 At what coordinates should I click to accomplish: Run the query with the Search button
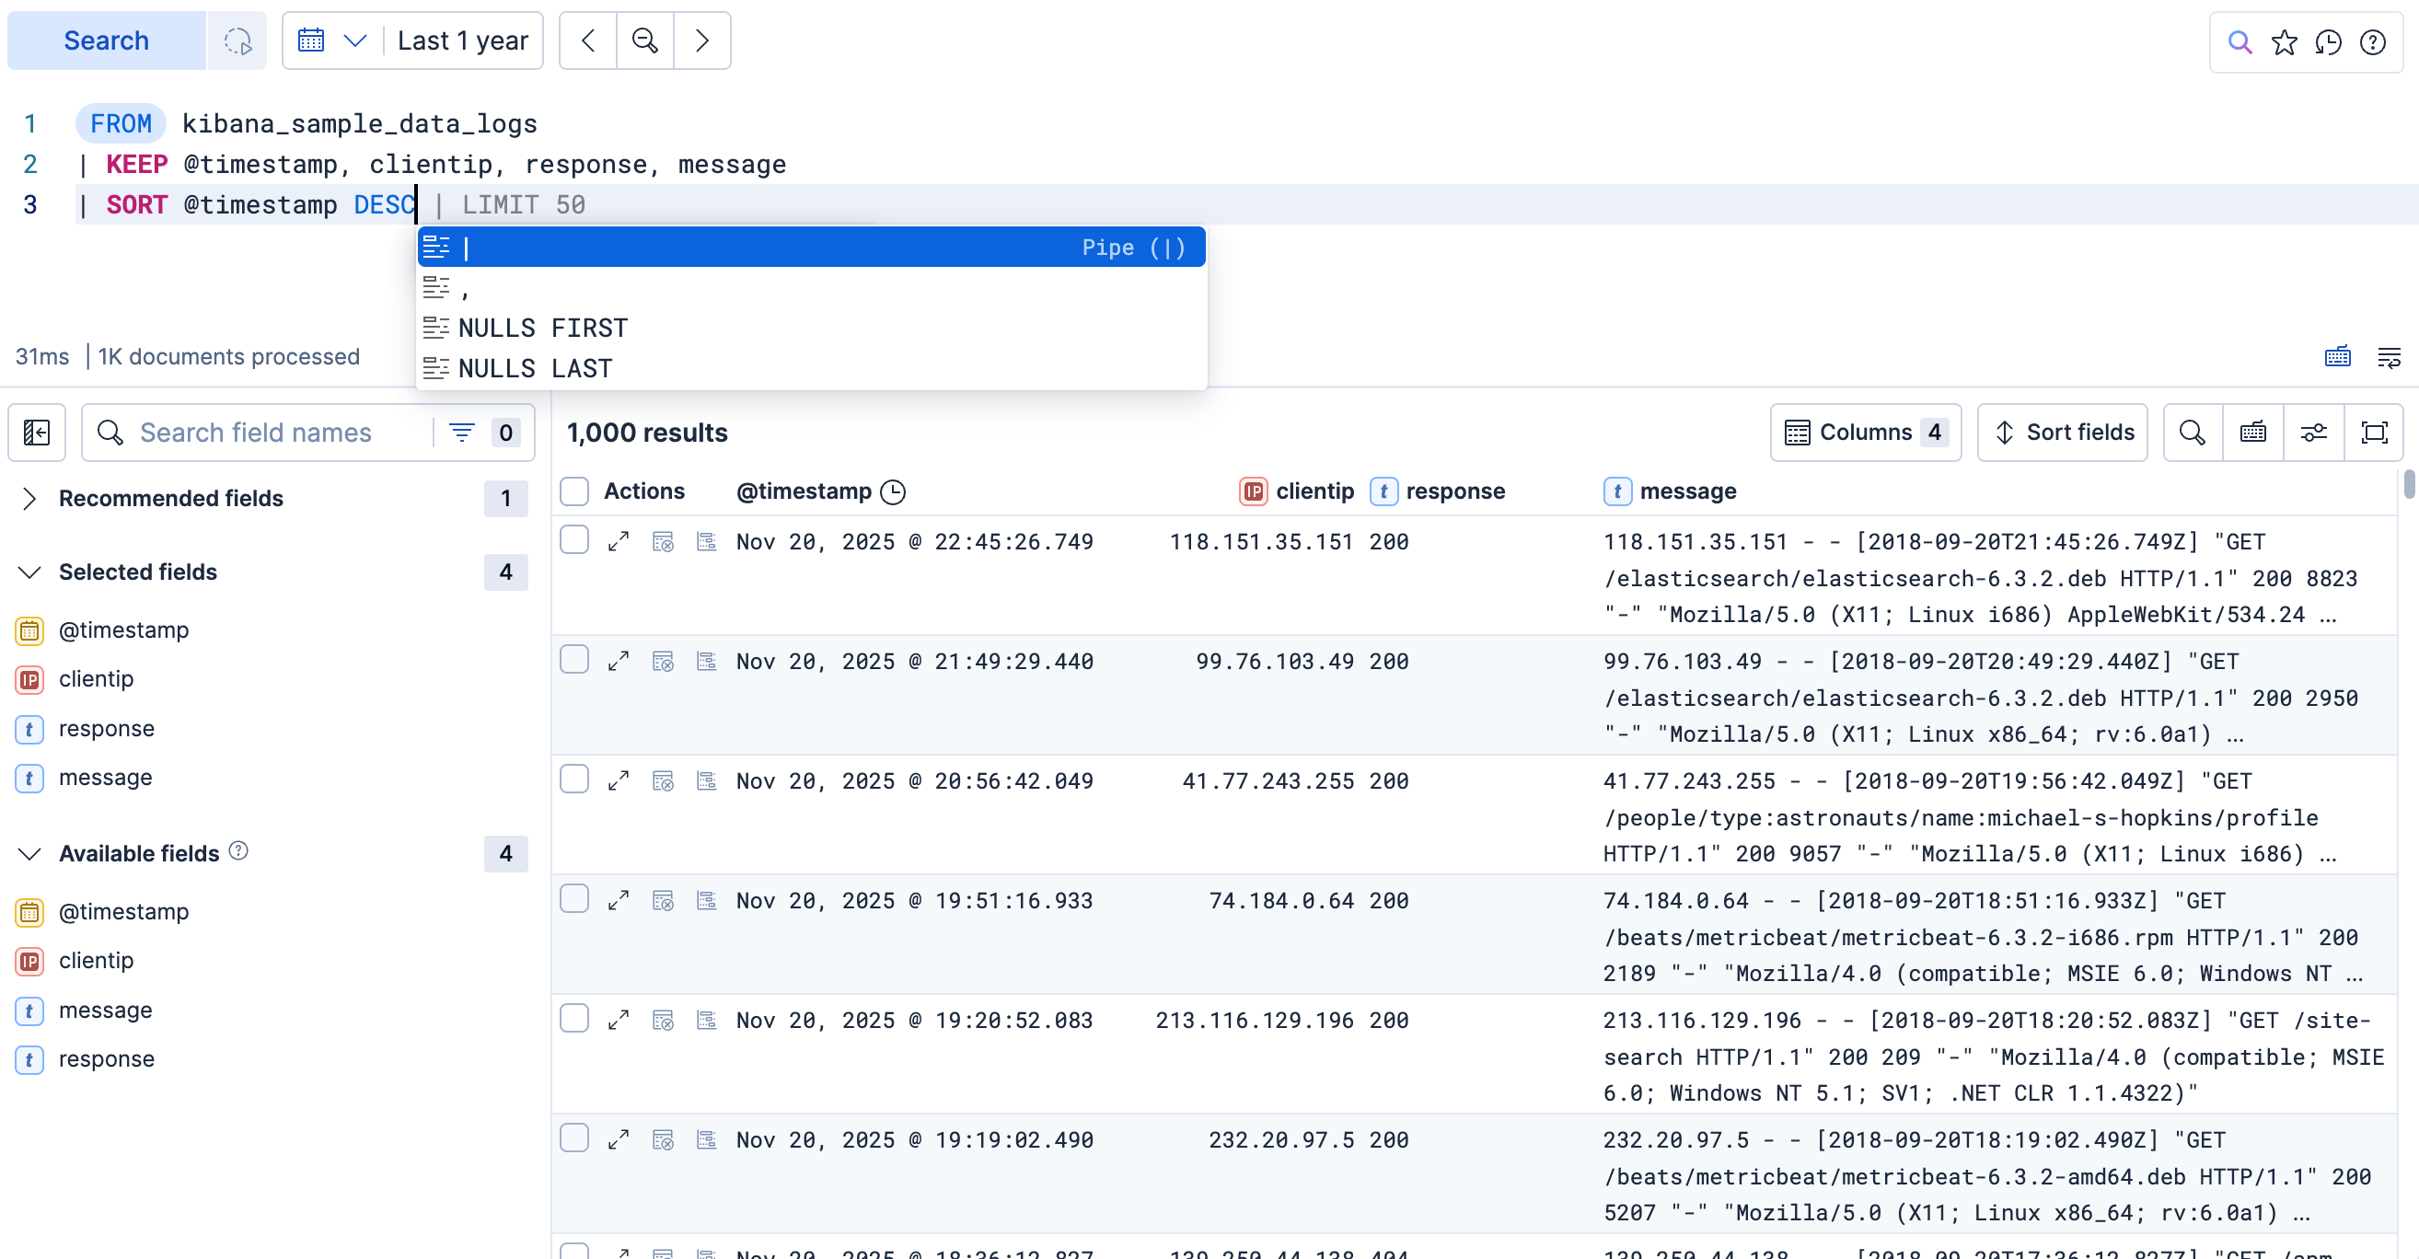106,40
